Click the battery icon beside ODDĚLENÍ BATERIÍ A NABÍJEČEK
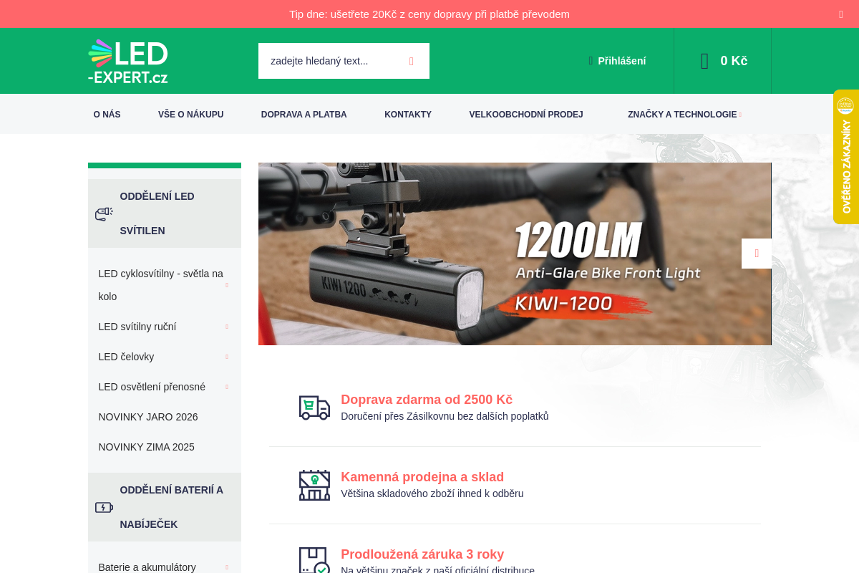Image resolution: width=859 pixels, height=573 pixels. pos(104,507)
